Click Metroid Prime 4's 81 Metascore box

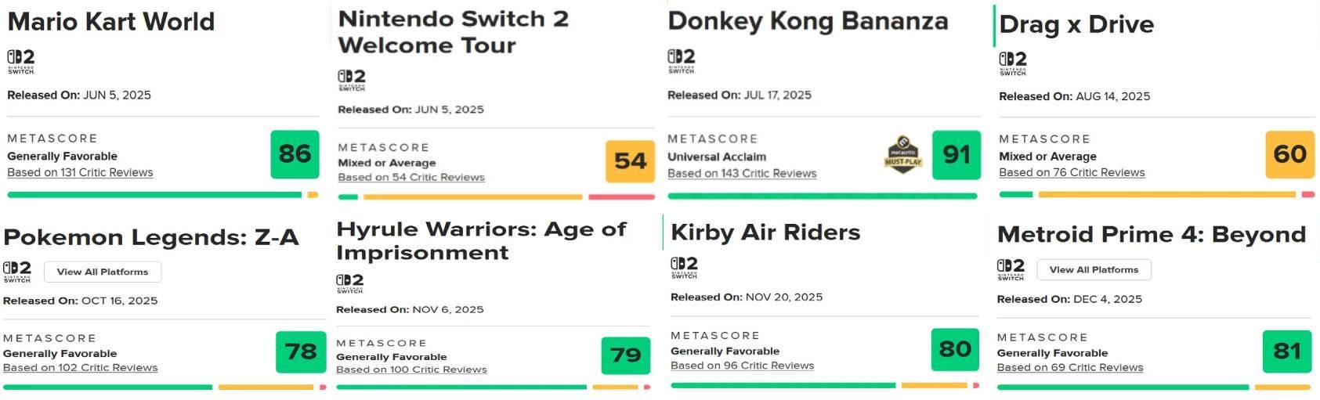tap(1286, 351)
